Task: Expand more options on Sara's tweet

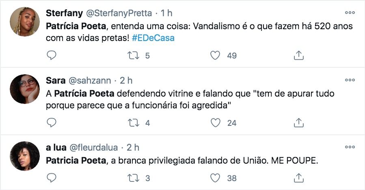Action: (x=350, y=80)
